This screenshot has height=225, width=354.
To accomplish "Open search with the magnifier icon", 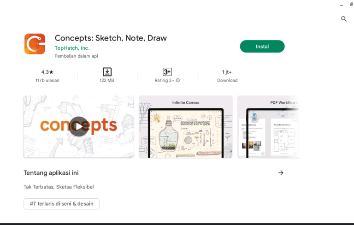I will pos(344,19).
